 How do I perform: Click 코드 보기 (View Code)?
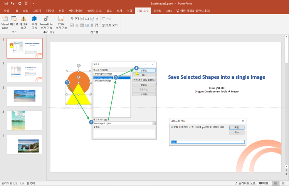[x=110, y=25]
